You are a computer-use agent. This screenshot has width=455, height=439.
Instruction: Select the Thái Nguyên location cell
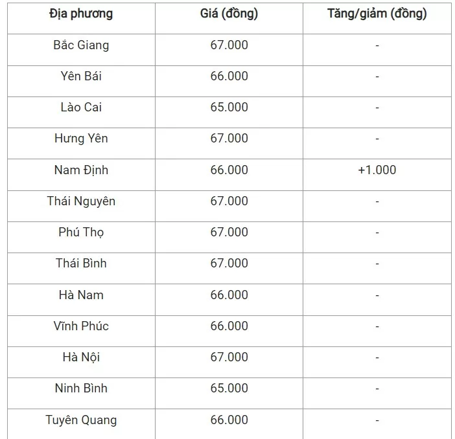81,201
